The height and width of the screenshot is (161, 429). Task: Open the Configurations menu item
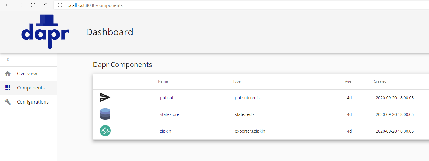32,102
